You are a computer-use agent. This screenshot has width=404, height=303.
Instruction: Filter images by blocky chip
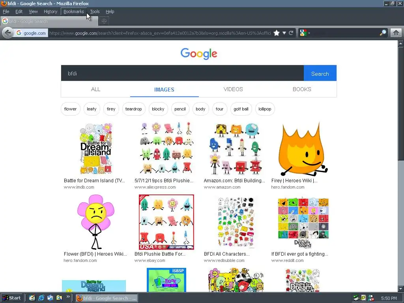point(158,109)
